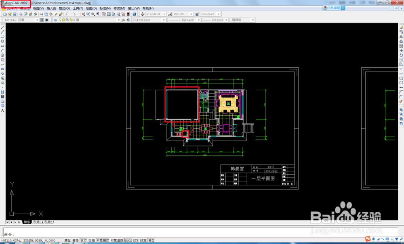Screen dimensions: 404x244
Task: Toggle 捕捉 snap mode in status bar
Action: tap(67, 240)
